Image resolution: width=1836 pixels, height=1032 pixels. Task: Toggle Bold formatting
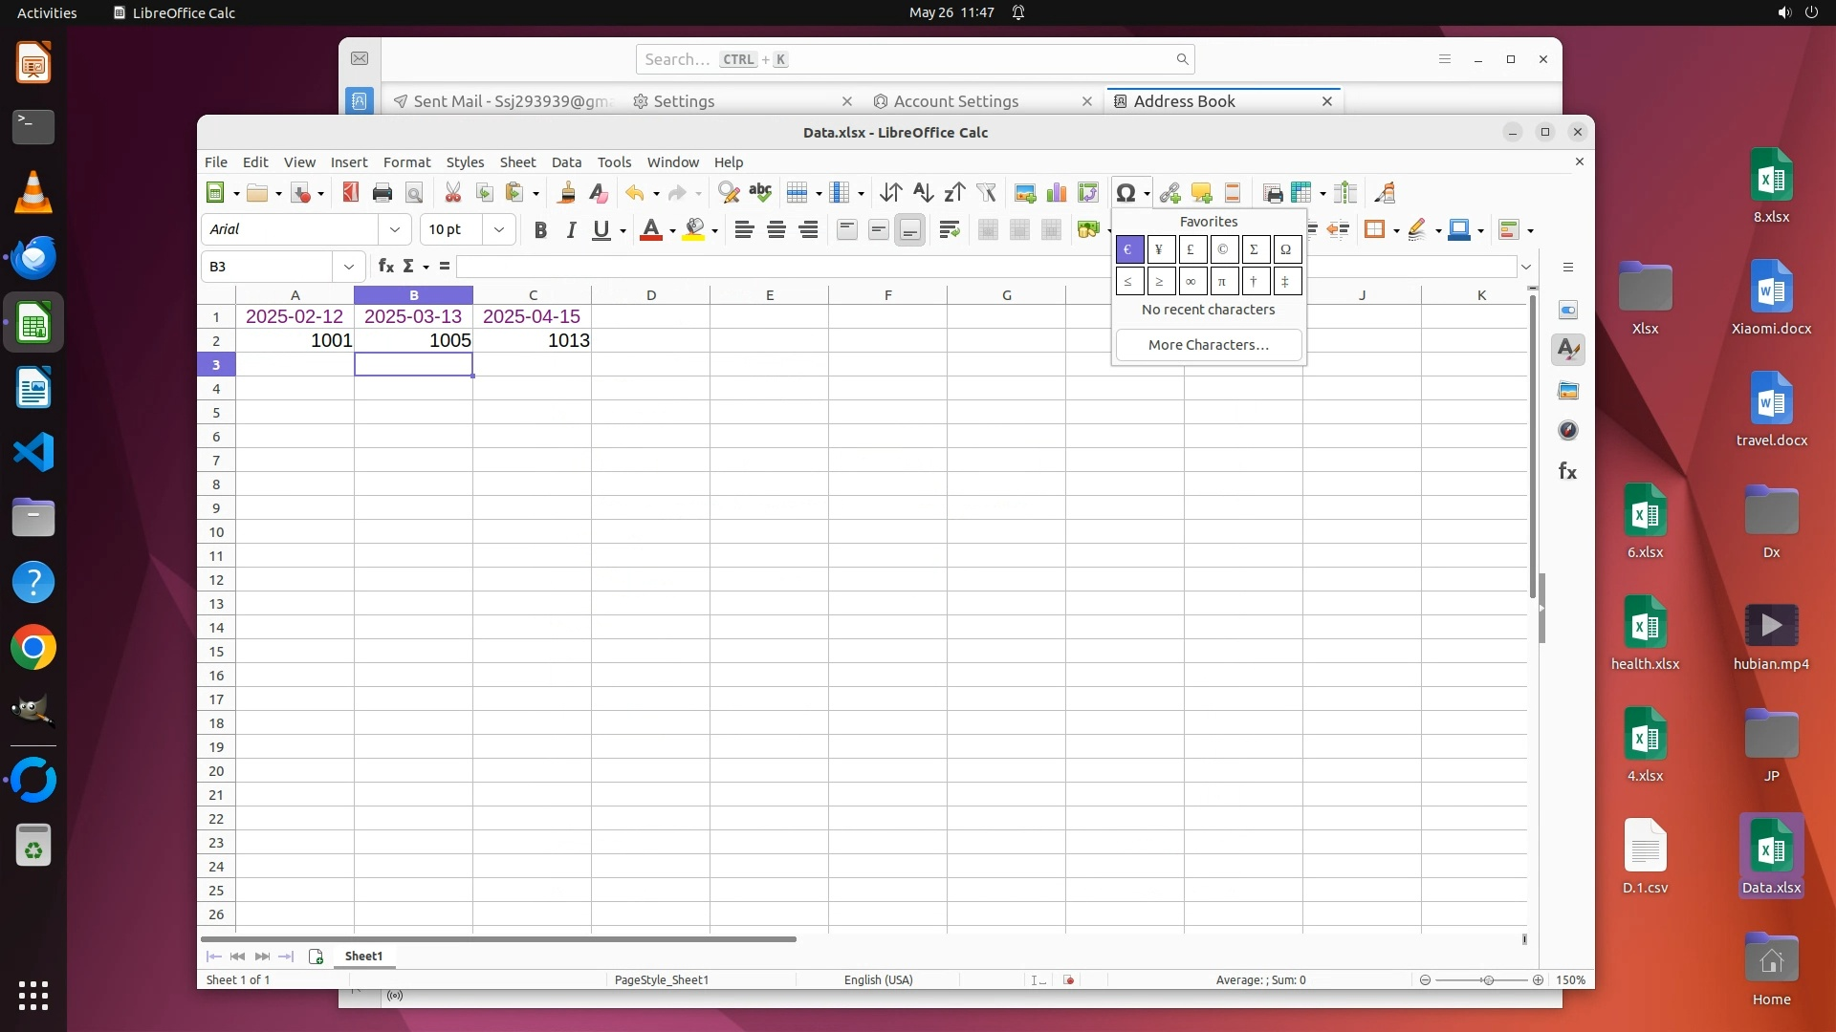pyautogui.click(x=540, y=230)
